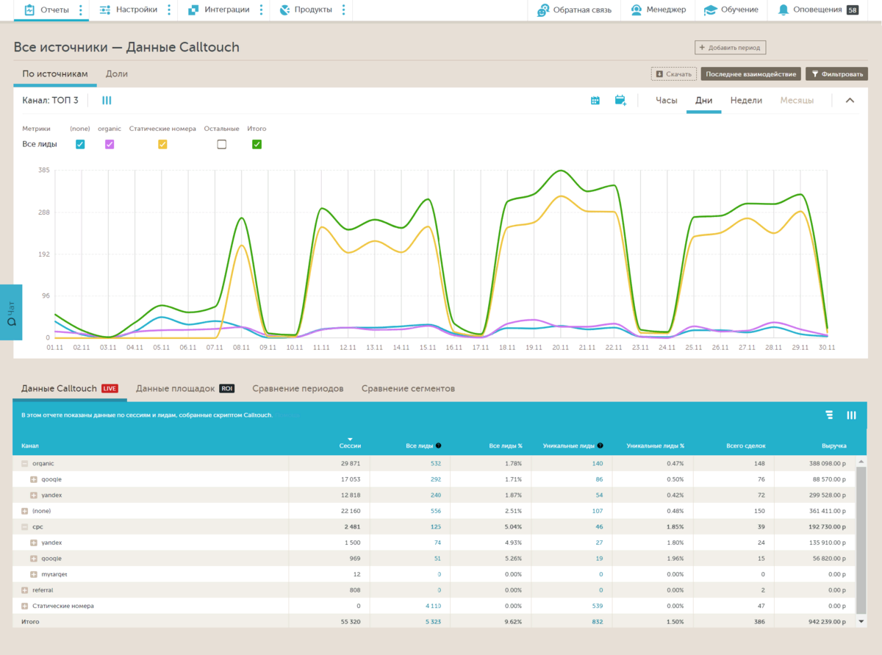Click the table scrollbar down arrow
This screenshot has width=882, height=655.
(x=861, y=621)
